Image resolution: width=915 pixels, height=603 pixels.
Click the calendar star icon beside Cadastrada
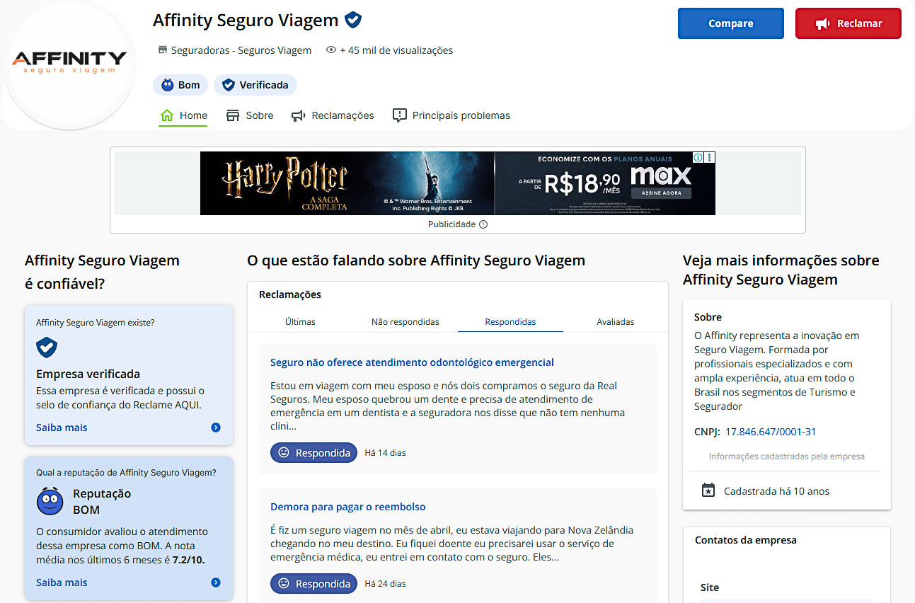pos(708,490)
